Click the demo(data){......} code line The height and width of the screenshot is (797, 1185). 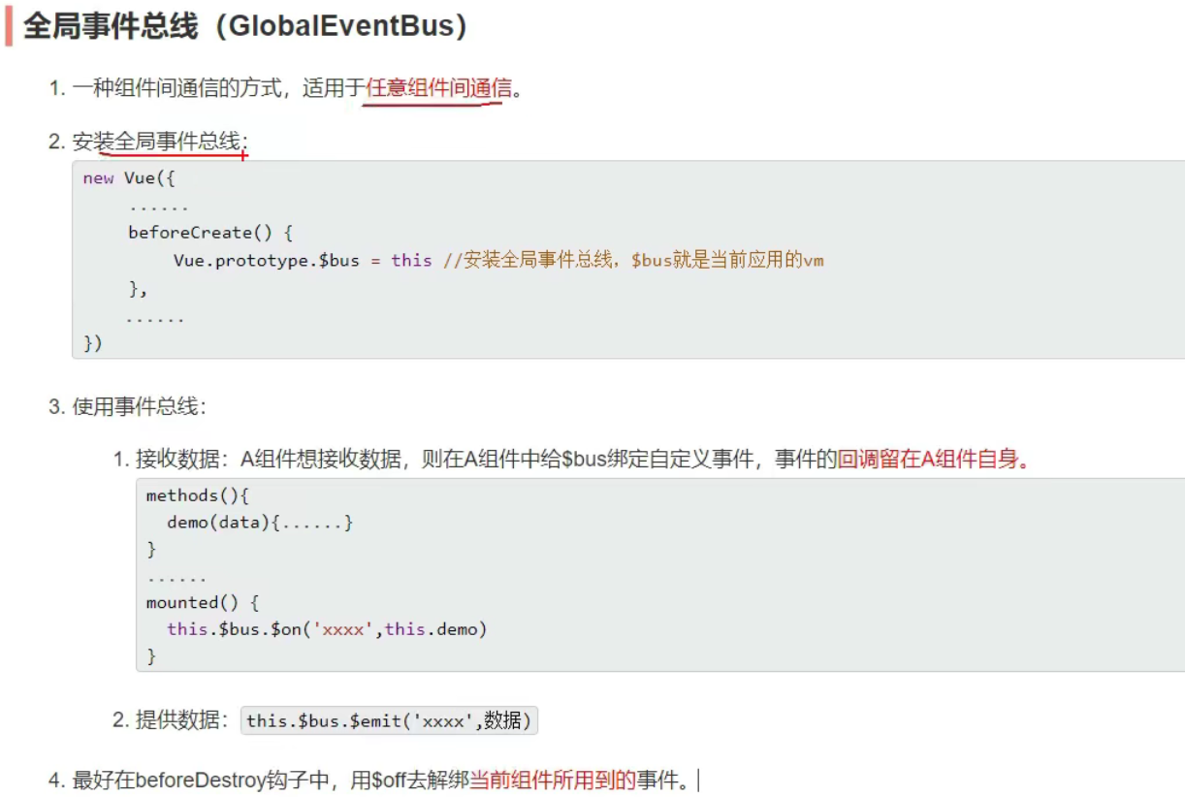point(260,523)
